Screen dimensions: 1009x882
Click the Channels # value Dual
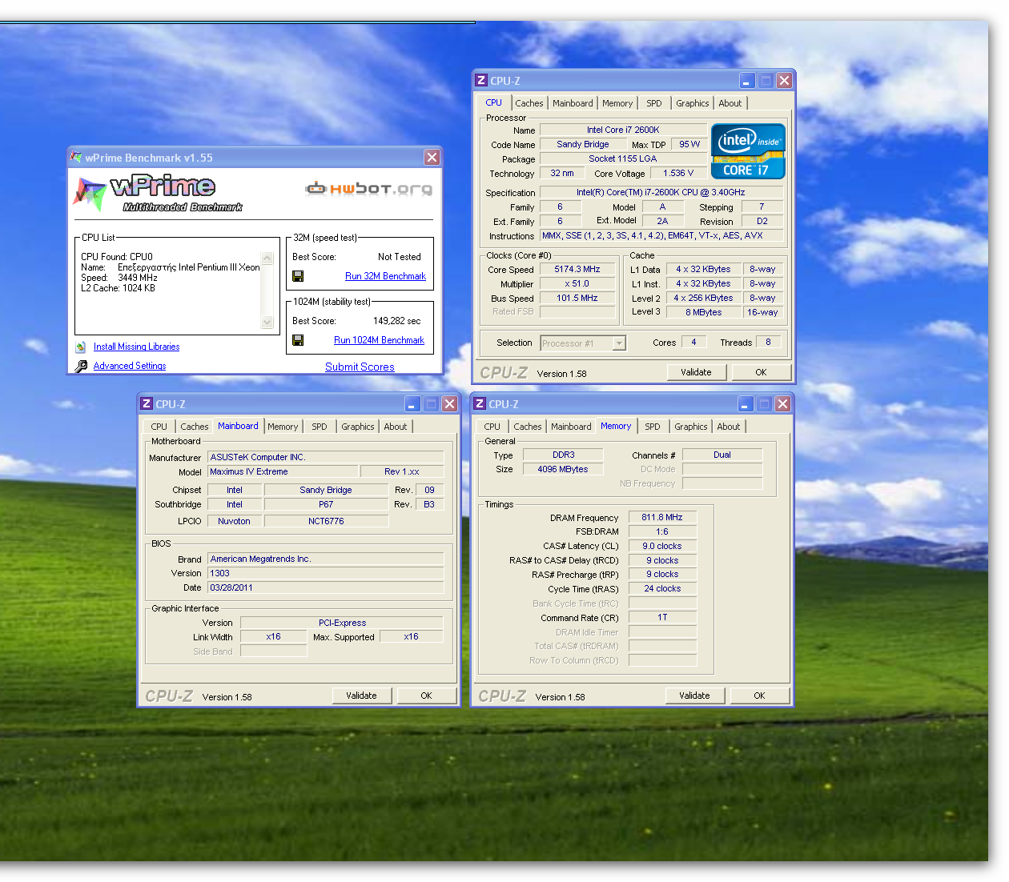click(722, 455)
